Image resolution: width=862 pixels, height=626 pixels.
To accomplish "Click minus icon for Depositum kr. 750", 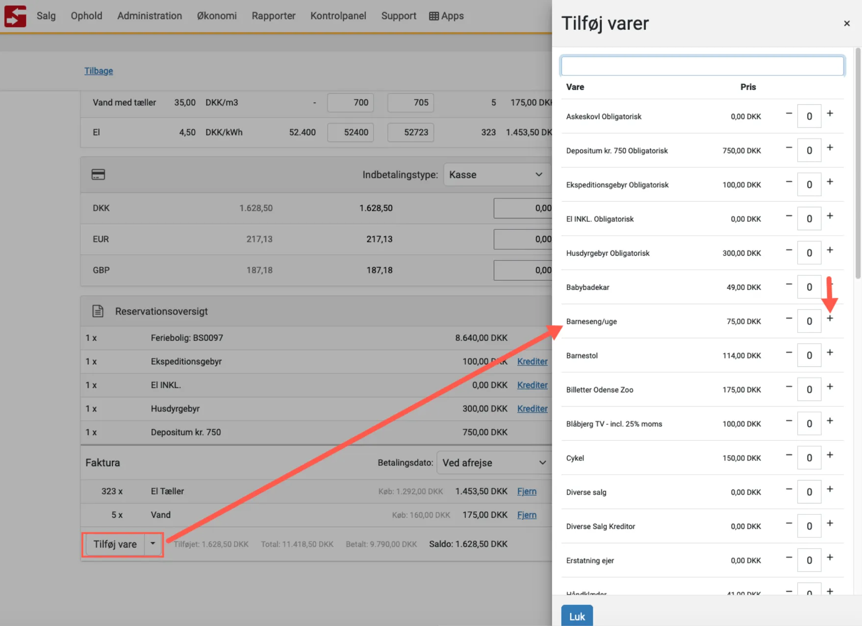I will [789, 147].
